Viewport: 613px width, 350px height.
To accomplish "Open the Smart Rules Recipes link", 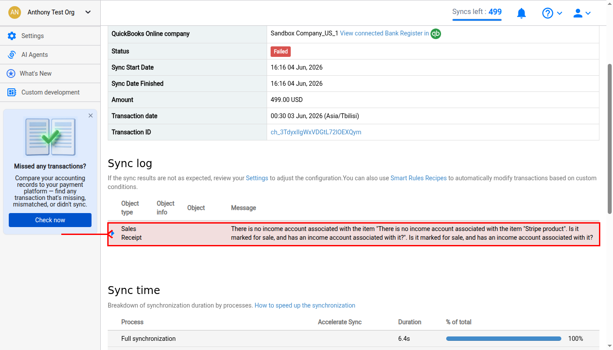I will click(x=419, y=178).
